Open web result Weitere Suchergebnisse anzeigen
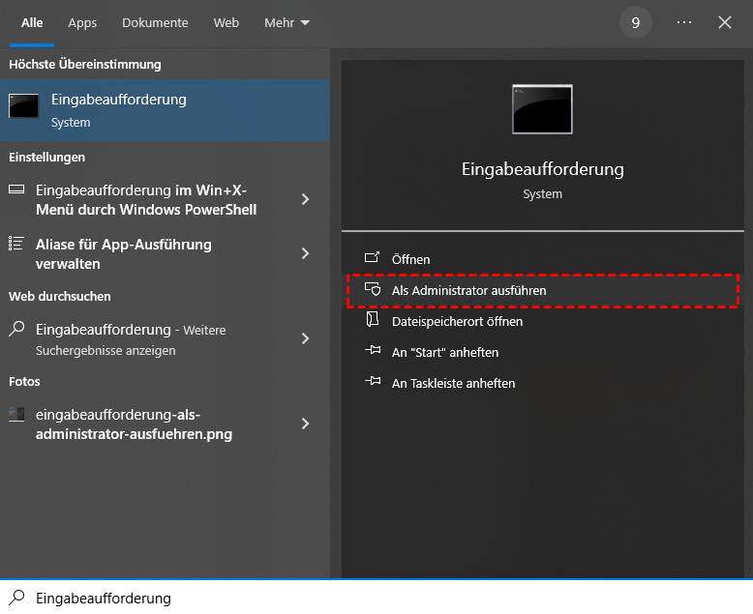The height and width of the screenshot is (614, 753). pyautogui.click(x=165, y=339)
